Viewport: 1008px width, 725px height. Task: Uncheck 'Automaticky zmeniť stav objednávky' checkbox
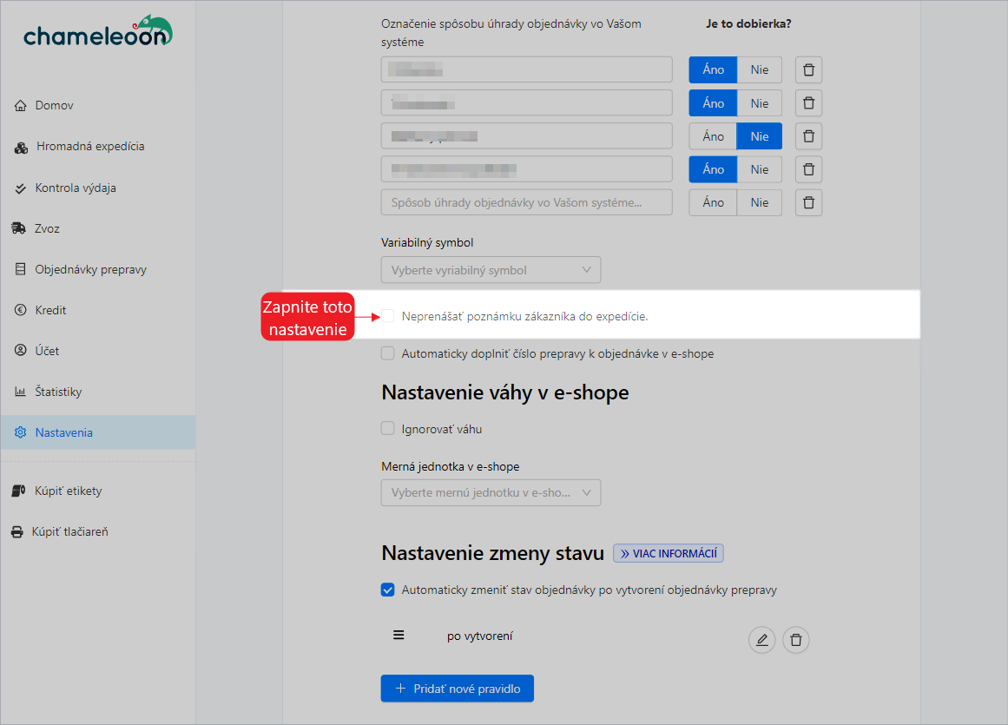(x=388, y=590)
